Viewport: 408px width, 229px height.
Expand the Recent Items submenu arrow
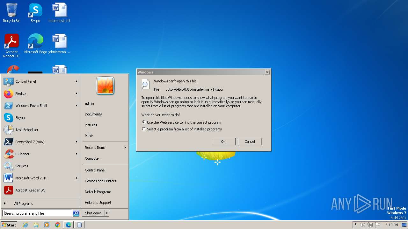tap(125, 148)
